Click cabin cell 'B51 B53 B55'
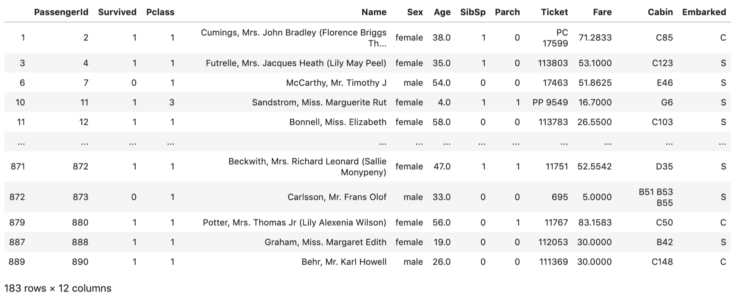746x297 pixels. pyautogui.click(x=655, y=197)
